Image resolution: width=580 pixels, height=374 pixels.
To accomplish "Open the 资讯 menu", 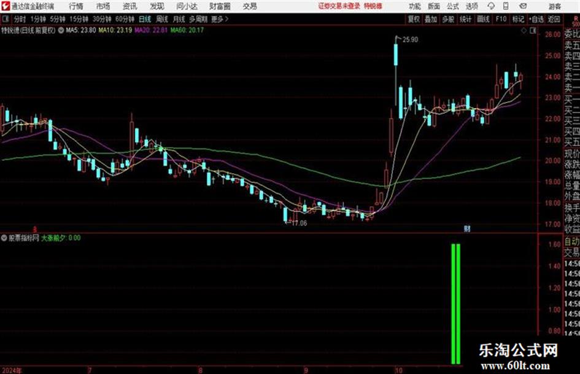I will click(130, 6).
